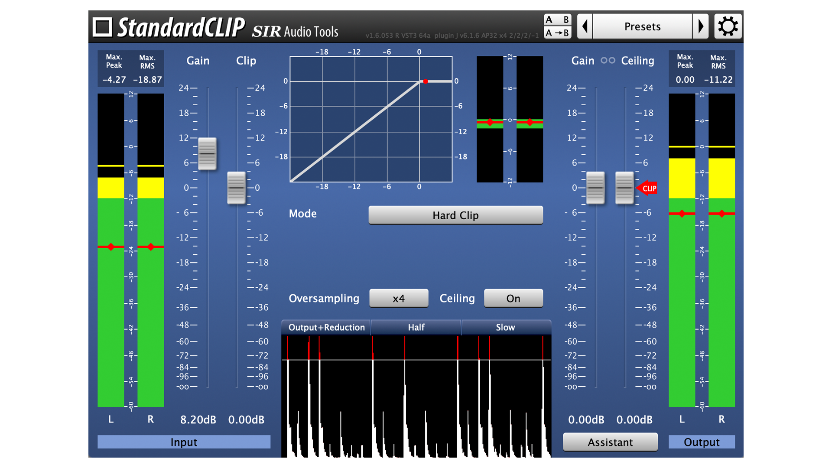
Task: Click the transfer curve graph
Action: tap(371, 119)
